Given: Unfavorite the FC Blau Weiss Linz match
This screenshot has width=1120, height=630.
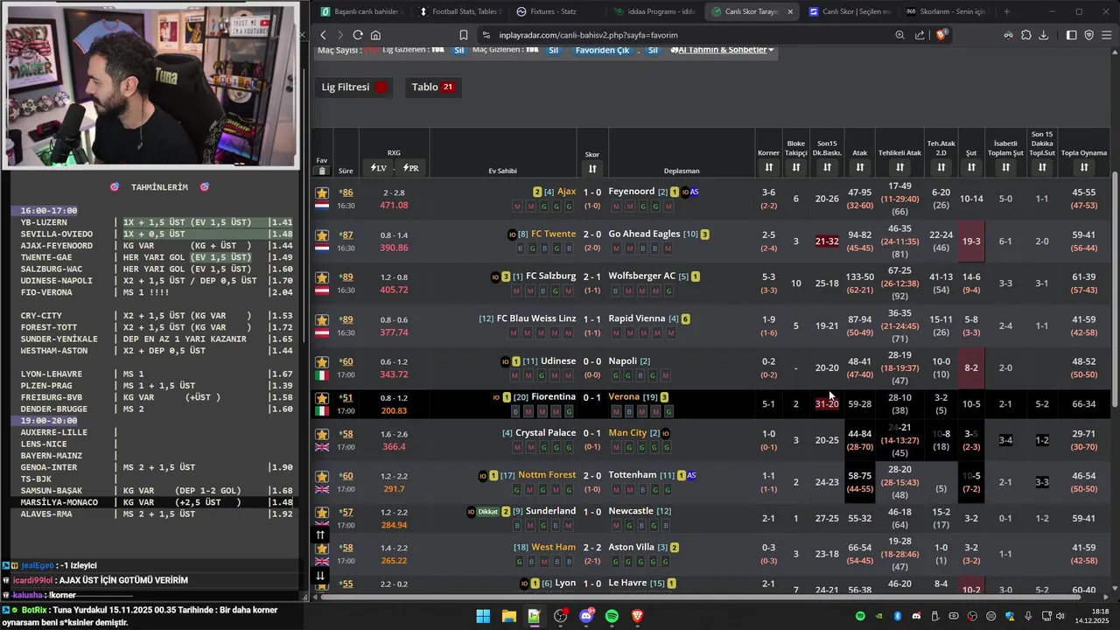Looking at the screenshot, I should [322, 320].
